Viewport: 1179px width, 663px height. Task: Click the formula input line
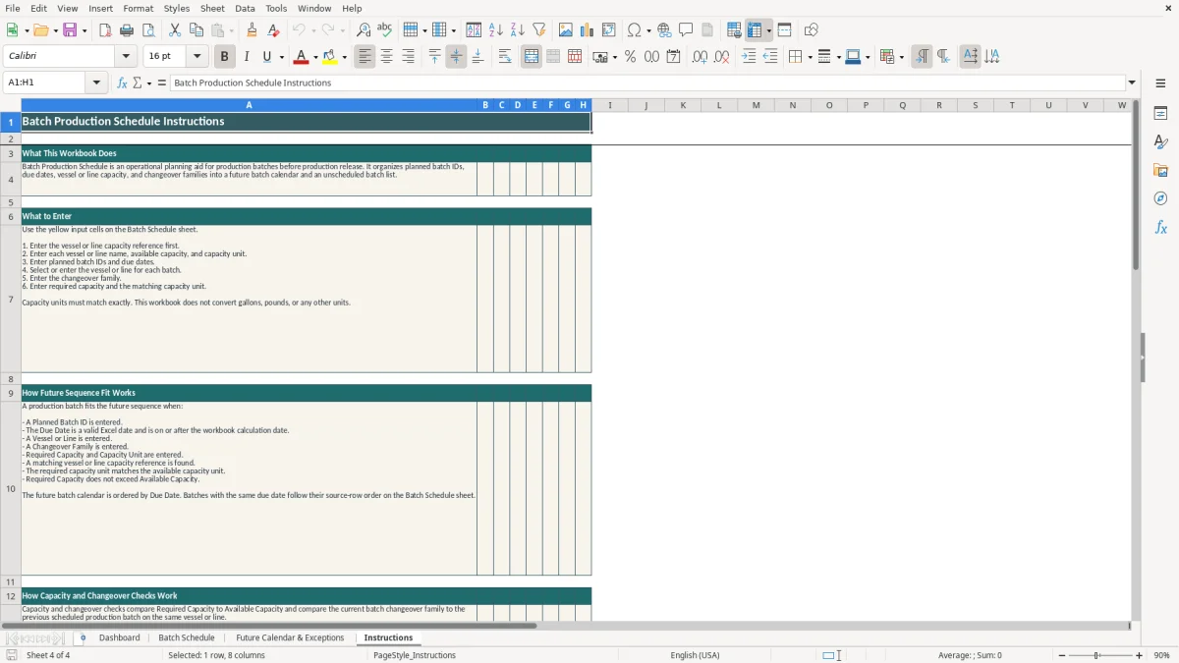tap(647, 83)
